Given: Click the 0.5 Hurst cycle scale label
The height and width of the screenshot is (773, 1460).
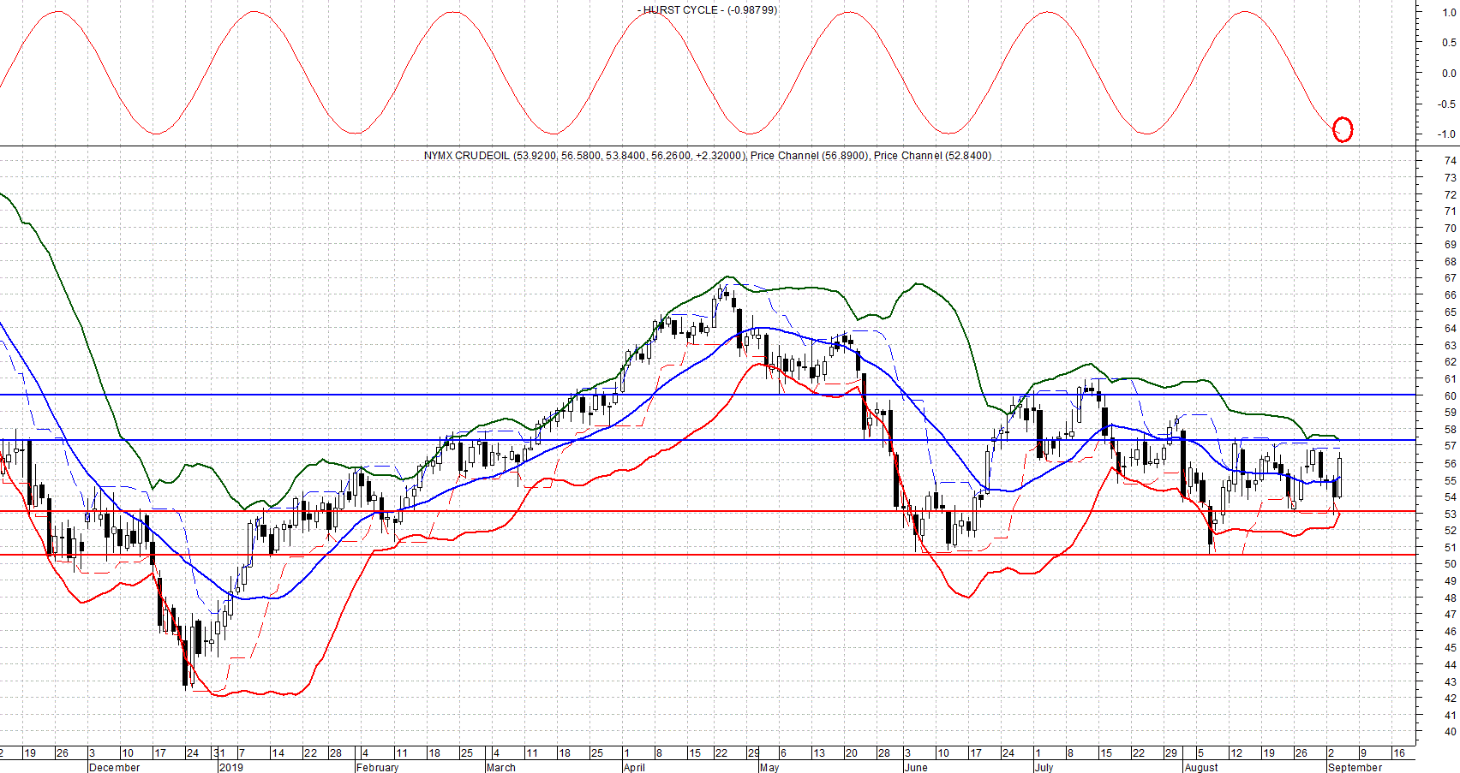Looking at the screenshot, I should coord(1449,43).
